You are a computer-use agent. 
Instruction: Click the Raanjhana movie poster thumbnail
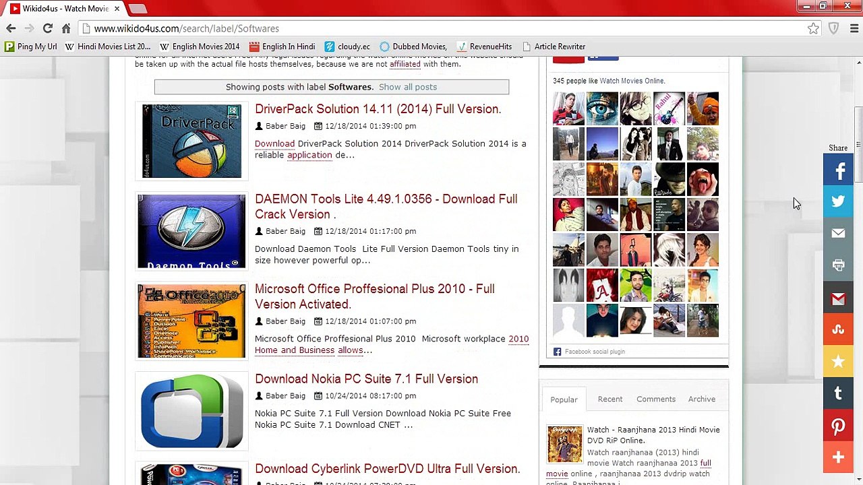pyautogui.click(x=564, y=444)
